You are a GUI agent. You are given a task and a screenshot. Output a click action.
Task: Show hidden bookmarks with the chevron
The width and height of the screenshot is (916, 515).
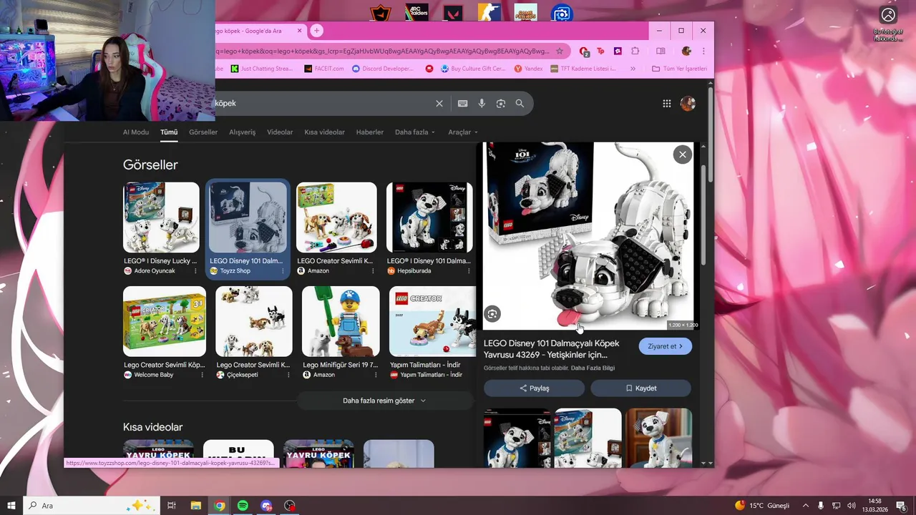tap(633, 69)
